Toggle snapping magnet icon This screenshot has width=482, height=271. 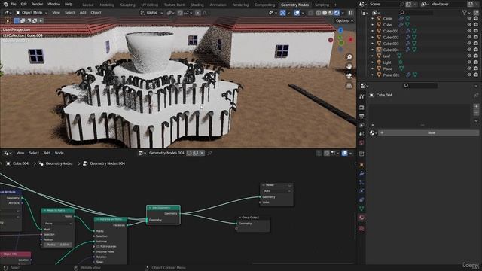[x=180, y=13]
